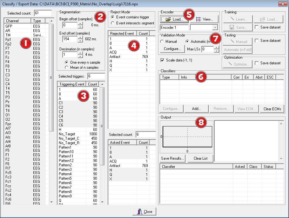Open the Encoder View button
This screenshot has height=218, width=289.
[204, 19]
